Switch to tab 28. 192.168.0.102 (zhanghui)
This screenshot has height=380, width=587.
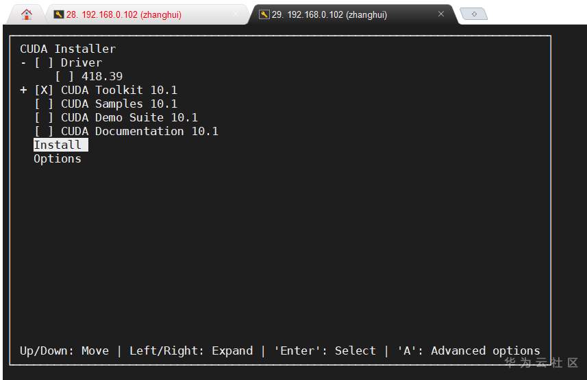click(123, 14)
